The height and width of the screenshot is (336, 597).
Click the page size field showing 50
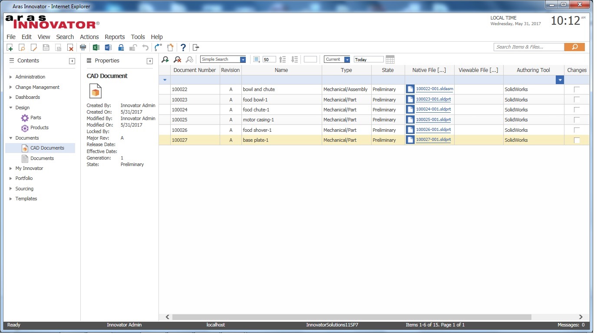(x=269, y=59)
